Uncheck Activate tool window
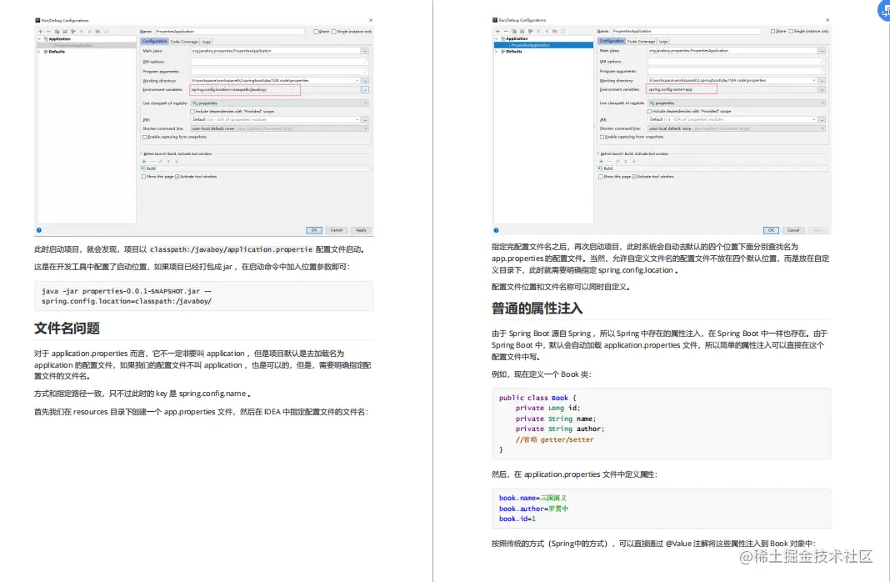The image size is (890, 582). (177, 177)
